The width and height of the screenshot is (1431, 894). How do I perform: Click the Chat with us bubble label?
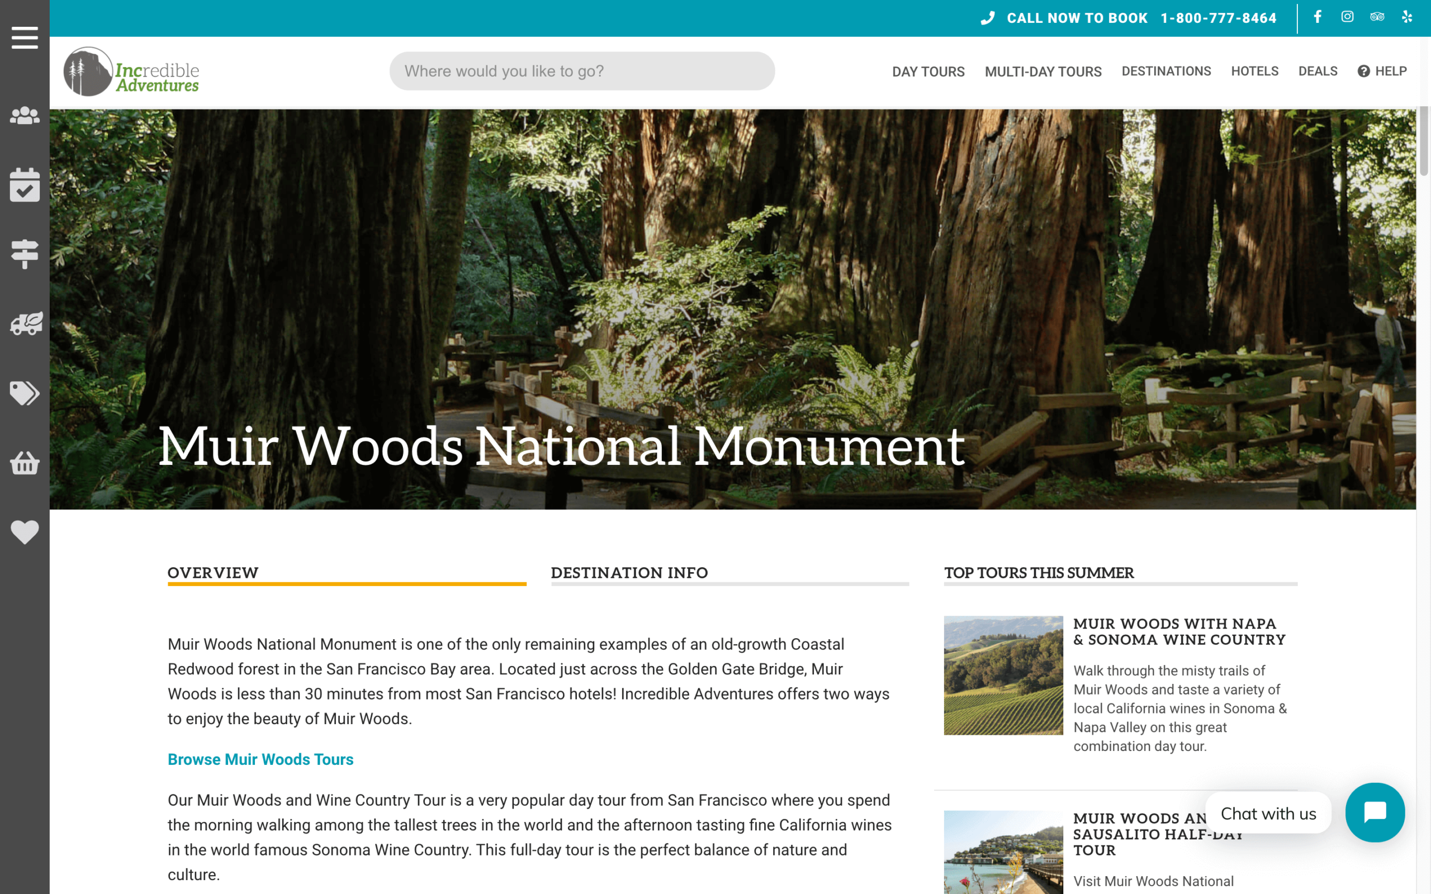1268,813
